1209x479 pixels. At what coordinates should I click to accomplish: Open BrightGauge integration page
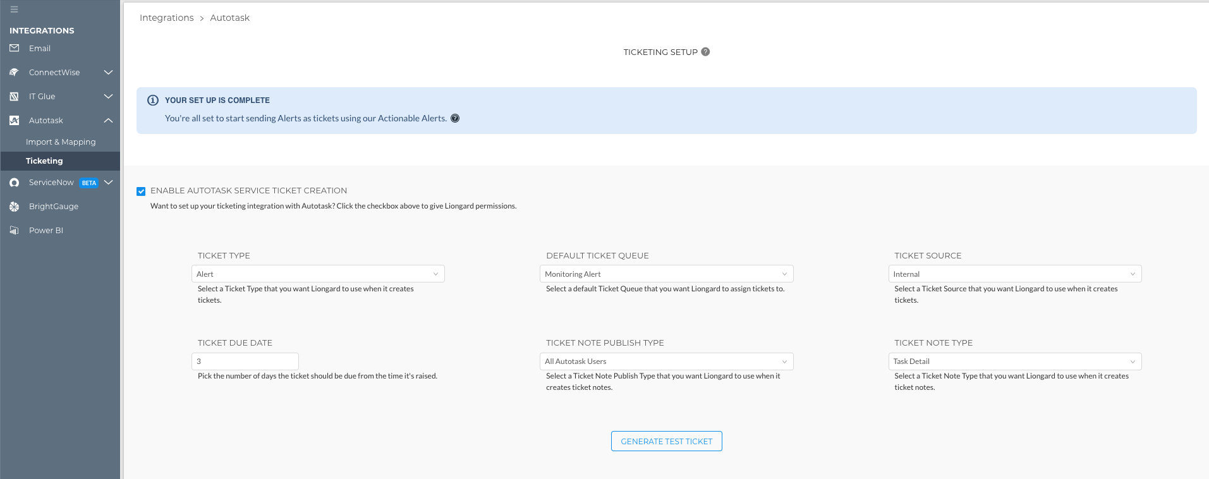click(x=54, y=207)
